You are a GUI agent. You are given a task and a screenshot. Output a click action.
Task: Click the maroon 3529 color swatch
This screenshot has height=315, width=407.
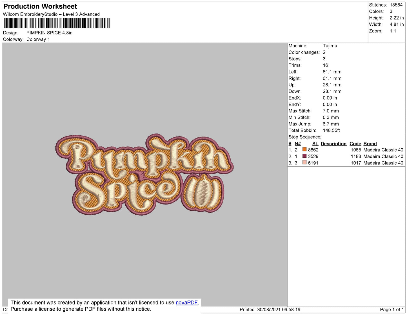pyautogui.click(x=304, y=156)
